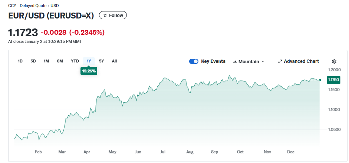Select the YTD time range
349x163 pixels.
(x=75, y=61)
